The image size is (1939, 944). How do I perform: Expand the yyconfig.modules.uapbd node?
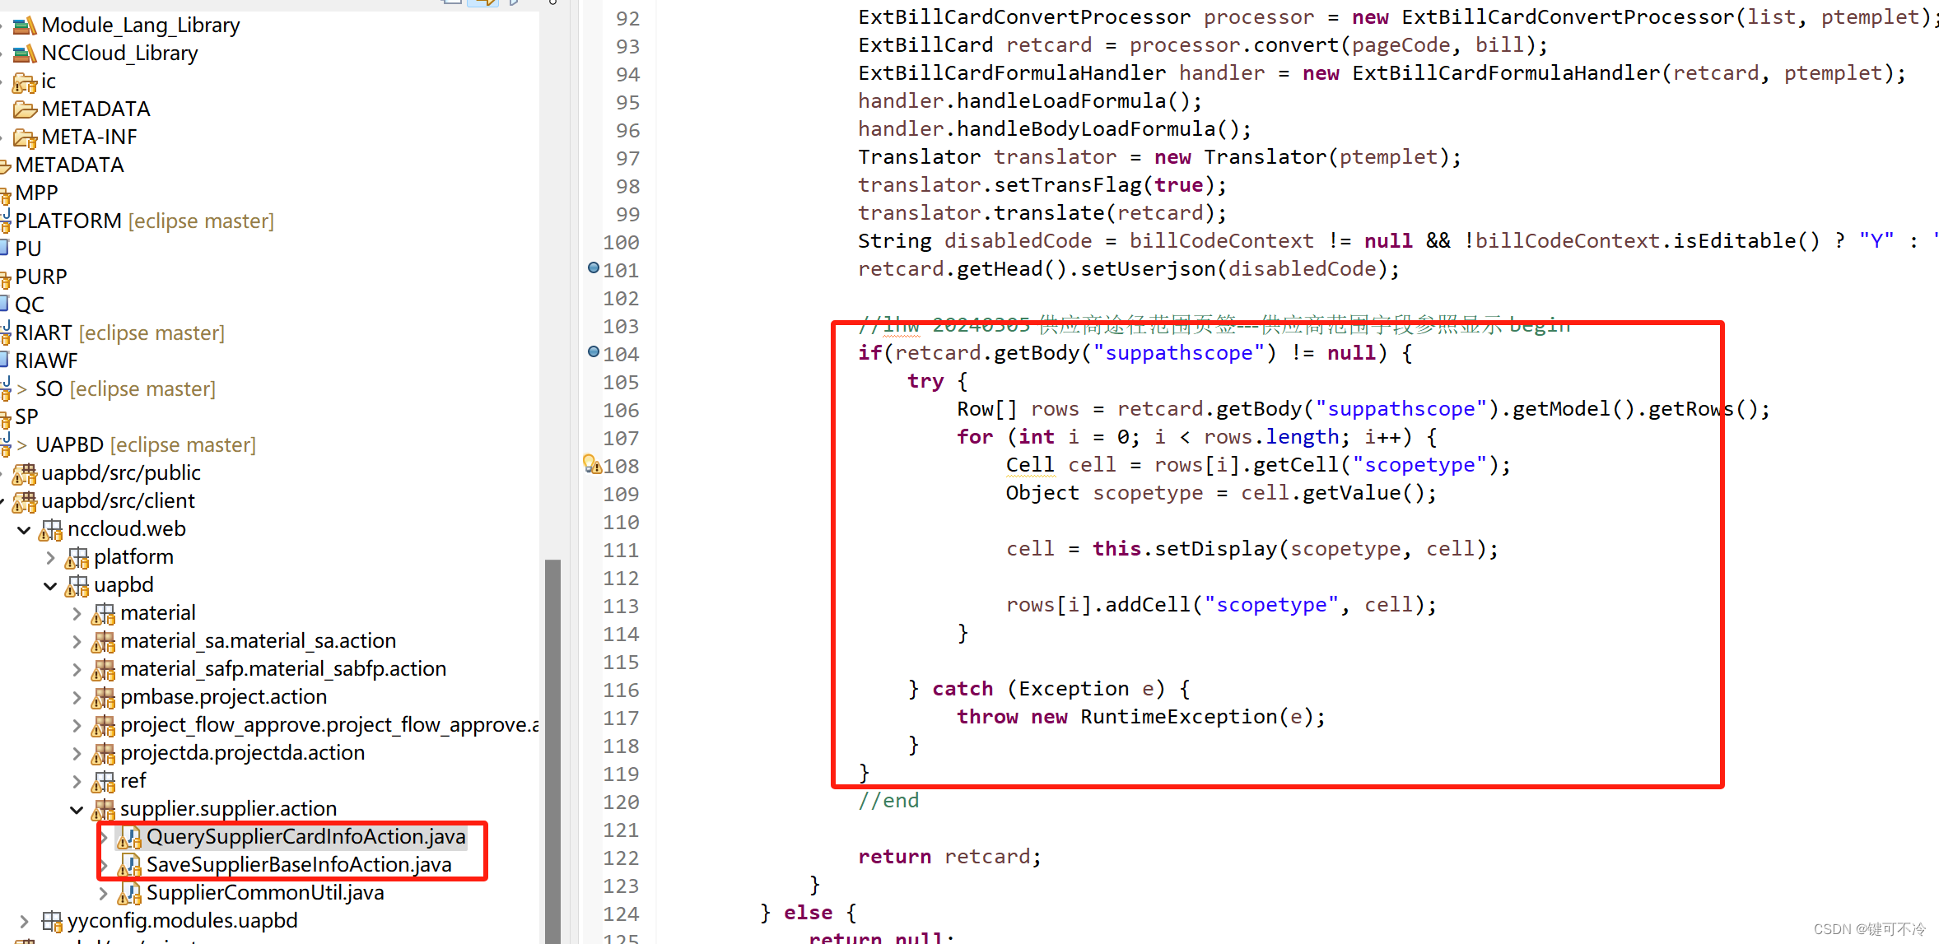tap(24, 922)
